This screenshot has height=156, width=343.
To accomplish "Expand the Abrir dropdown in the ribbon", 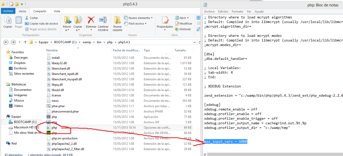I will (182, 18).
